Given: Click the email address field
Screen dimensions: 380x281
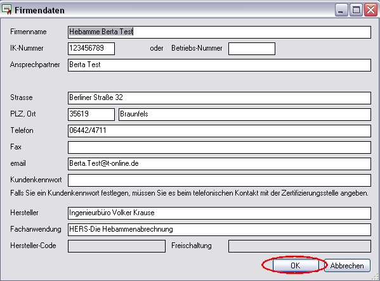Looking at the screenshot, I should click(x=219, y=164).
